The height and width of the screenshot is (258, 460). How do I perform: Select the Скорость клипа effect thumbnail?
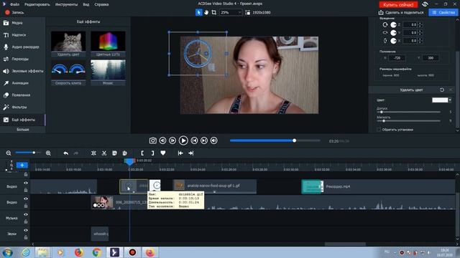[x=68, y=72]
